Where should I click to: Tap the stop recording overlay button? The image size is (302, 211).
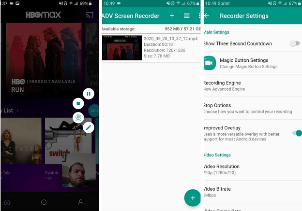[x=78, y=104]
